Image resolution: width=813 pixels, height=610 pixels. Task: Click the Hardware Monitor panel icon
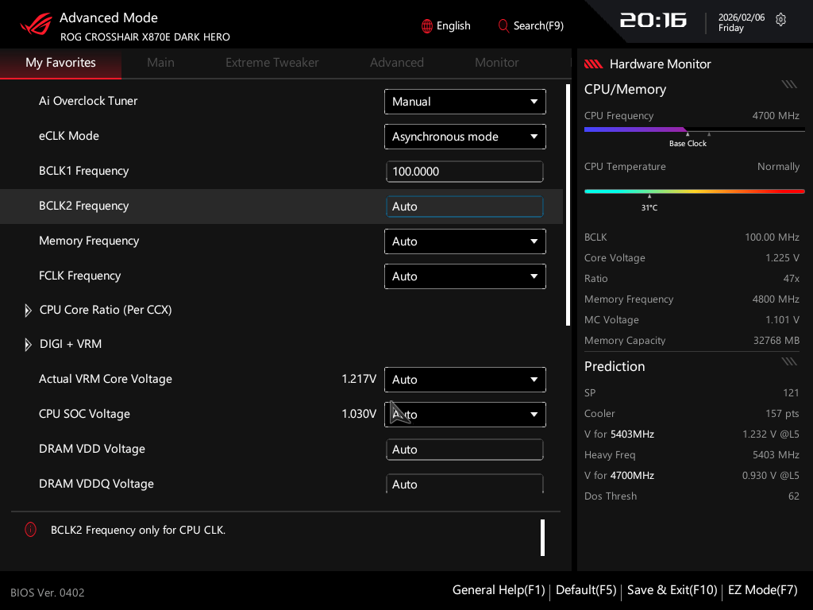[x=593, y=64]
